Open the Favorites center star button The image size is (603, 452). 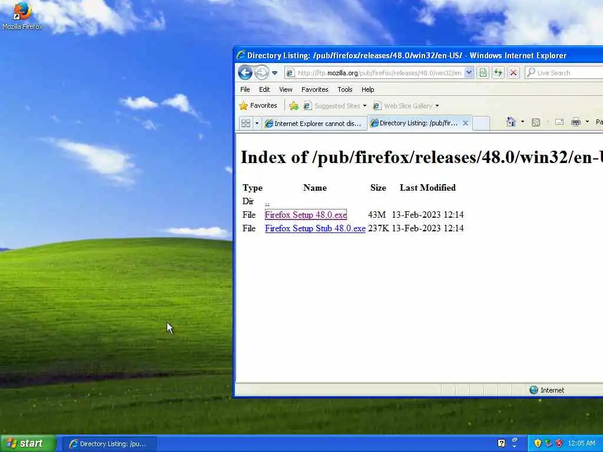click(x=258, y=106)
